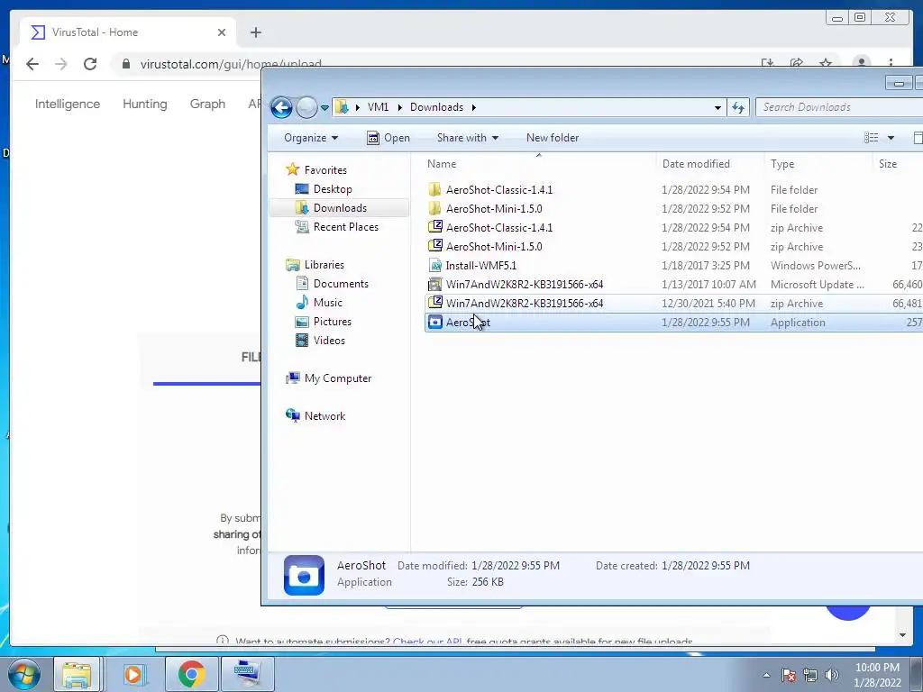Viewport: 923px width, 692px height.
Task: Open Desktop from Favorites
Action: coord(324,189)
